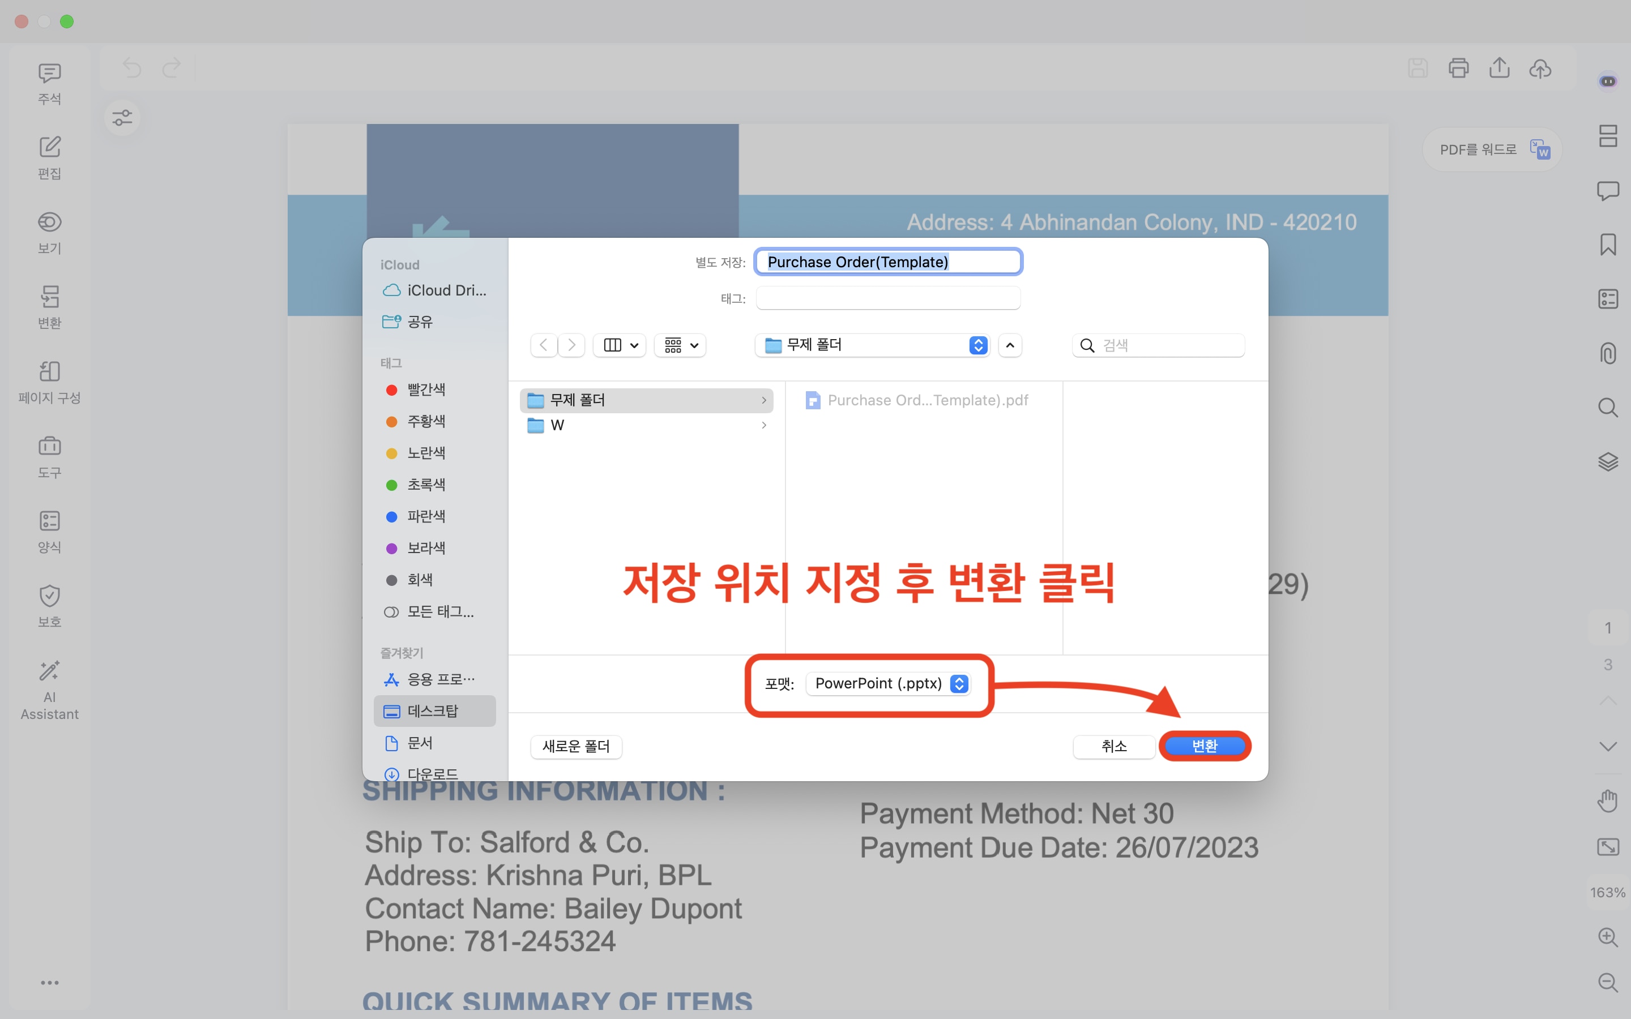Select 데스크탑 in the favorites sidebar

[x=433, y=711]
